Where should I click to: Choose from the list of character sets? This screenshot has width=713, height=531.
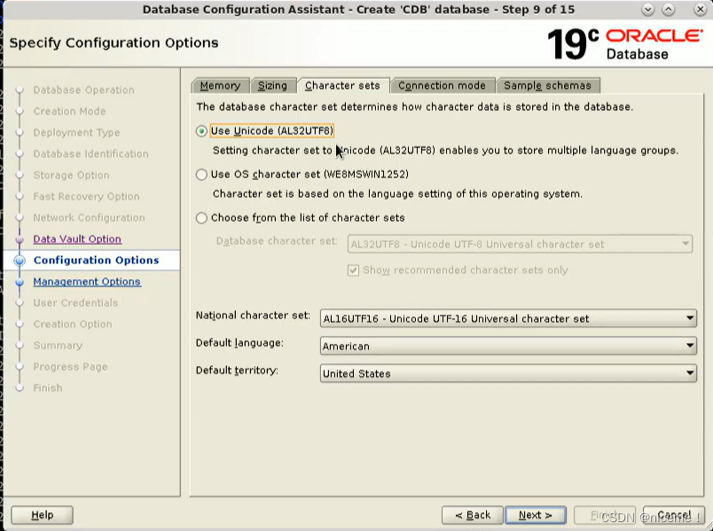(201, 217)
